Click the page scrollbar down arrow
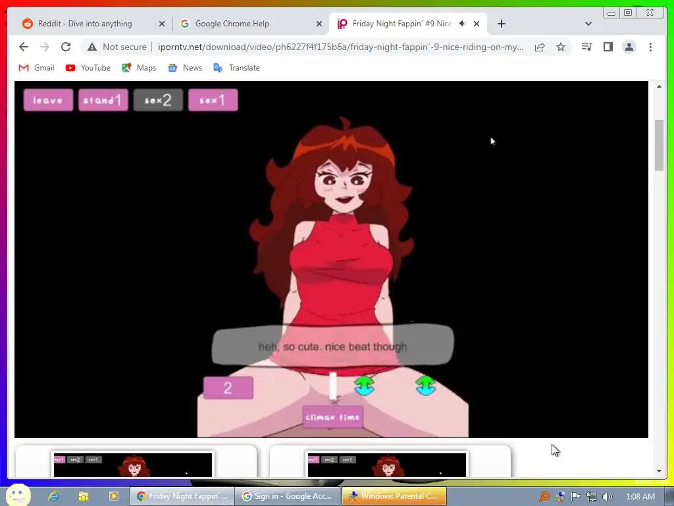 tap(659, 471)
